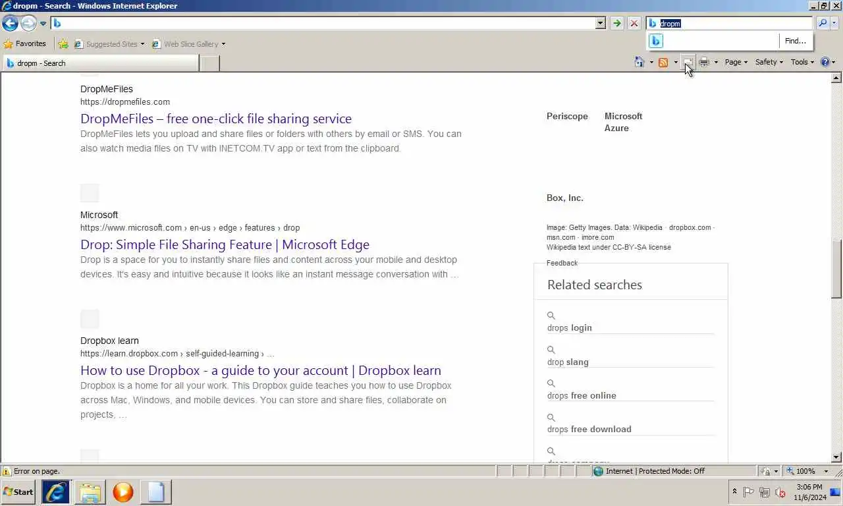Go back with the Back arrow button
The image size is (843, 506).
(10, 24)
